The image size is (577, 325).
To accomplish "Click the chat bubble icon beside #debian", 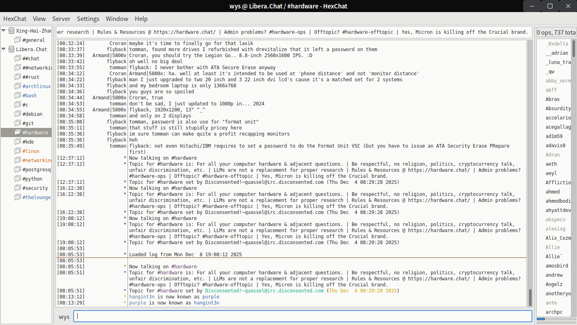I will (17, 114).
